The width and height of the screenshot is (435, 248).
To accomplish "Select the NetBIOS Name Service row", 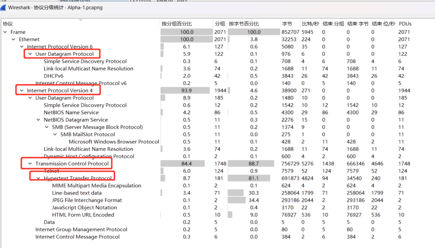I will pos(71,112).
